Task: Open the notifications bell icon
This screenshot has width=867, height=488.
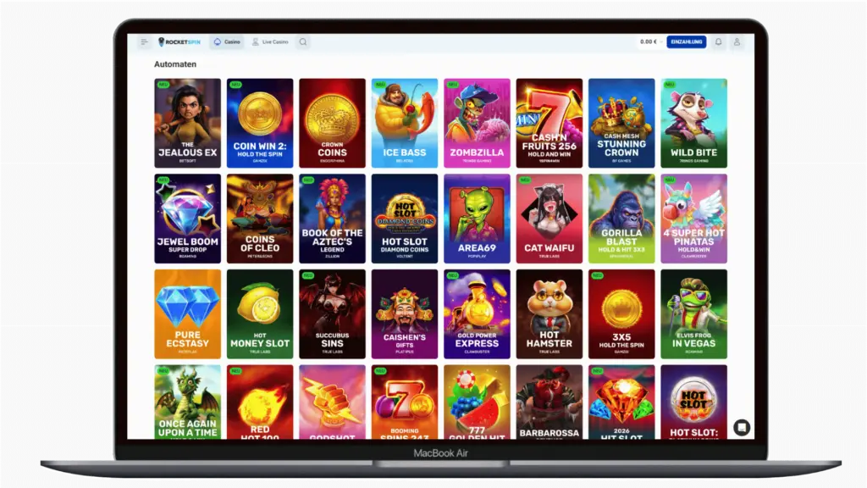Action: (718, 42)
